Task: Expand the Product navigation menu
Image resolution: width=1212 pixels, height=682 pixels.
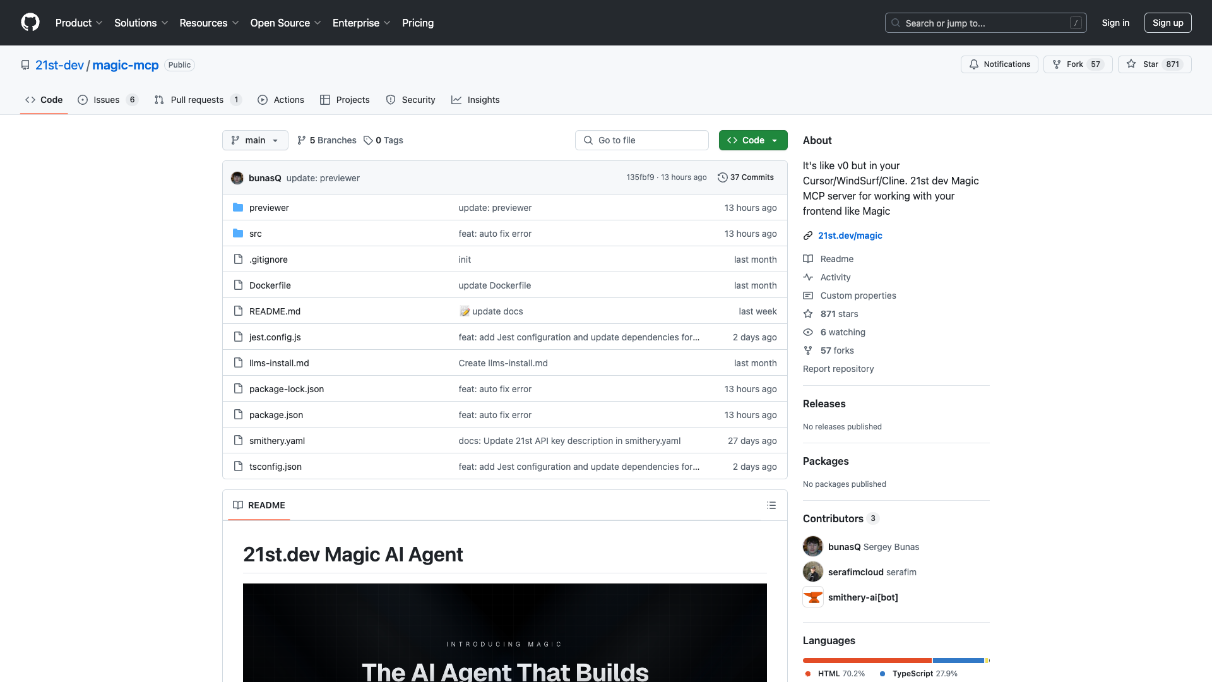Action: tap(78, 23)
